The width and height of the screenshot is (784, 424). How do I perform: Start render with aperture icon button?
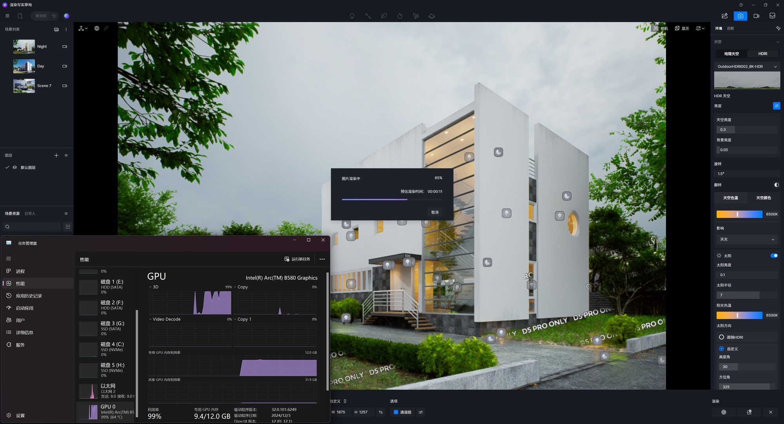(x=724, y=412)
